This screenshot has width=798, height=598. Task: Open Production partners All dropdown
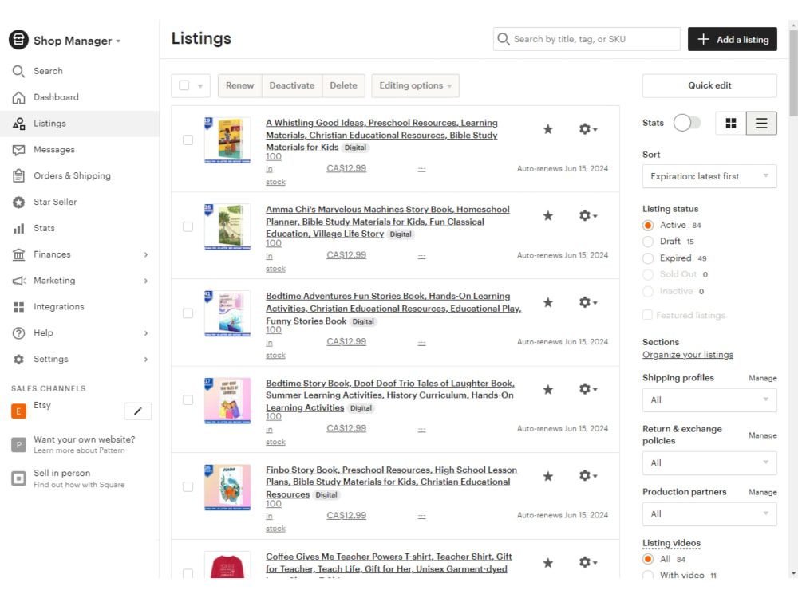pos(709,514)
